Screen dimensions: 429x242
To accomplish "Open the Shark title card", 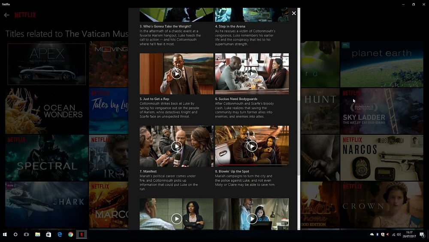I will pyautogui.click(x=46, y=205).
